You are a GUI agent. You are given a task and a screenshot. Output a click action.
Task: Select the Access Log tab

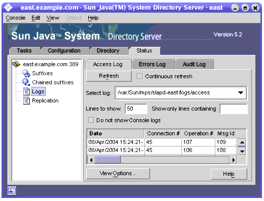coord(108,64)
